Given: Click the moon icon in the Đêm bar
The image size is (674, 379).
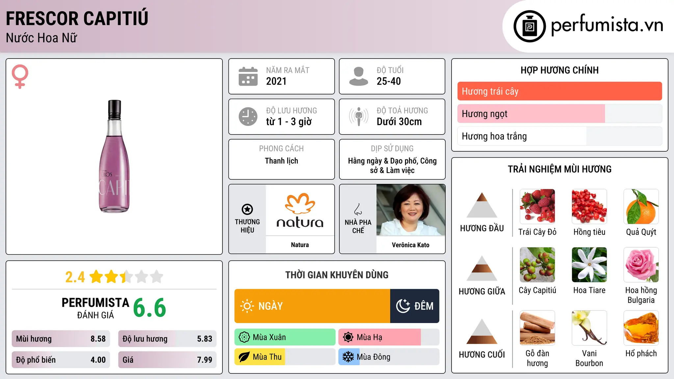Looking at the screenshot, I should point(403,306).
